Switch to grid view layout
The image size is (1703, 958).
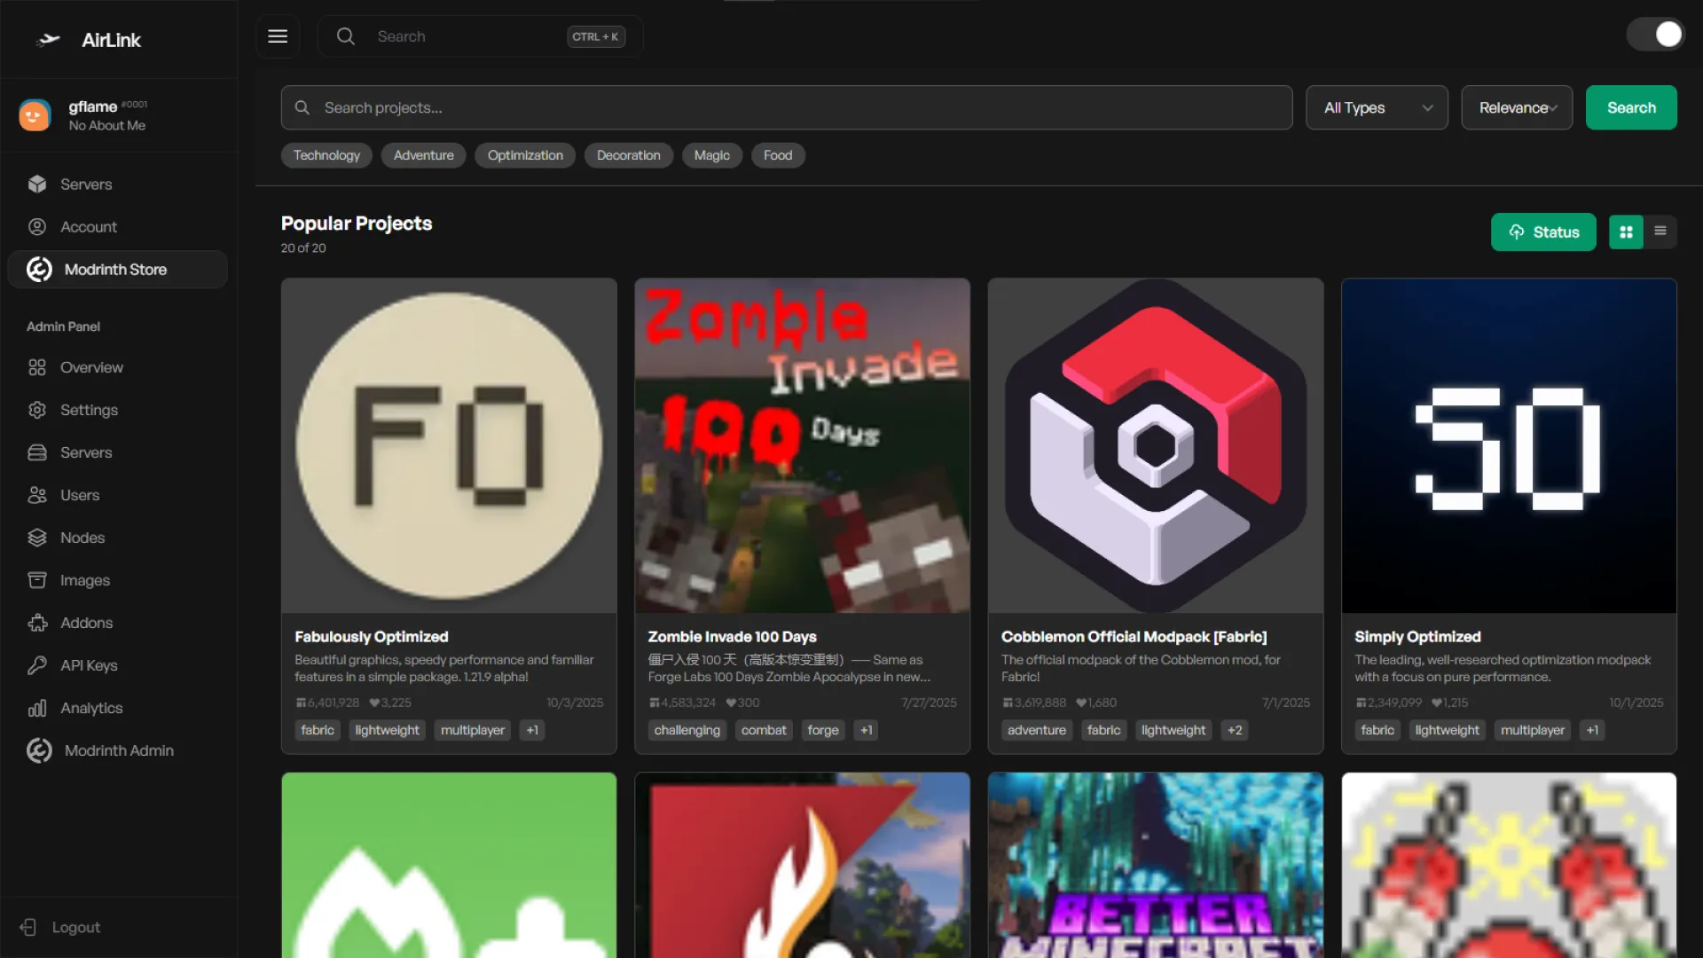pyautogui.click(x=1626, y=232)
